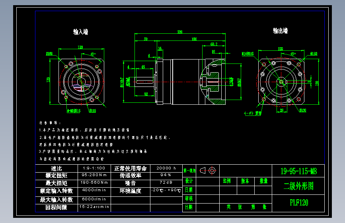Select the 传递效率 label cell
The height and width of the screenshot is (223, 345).
coord(131,175)
